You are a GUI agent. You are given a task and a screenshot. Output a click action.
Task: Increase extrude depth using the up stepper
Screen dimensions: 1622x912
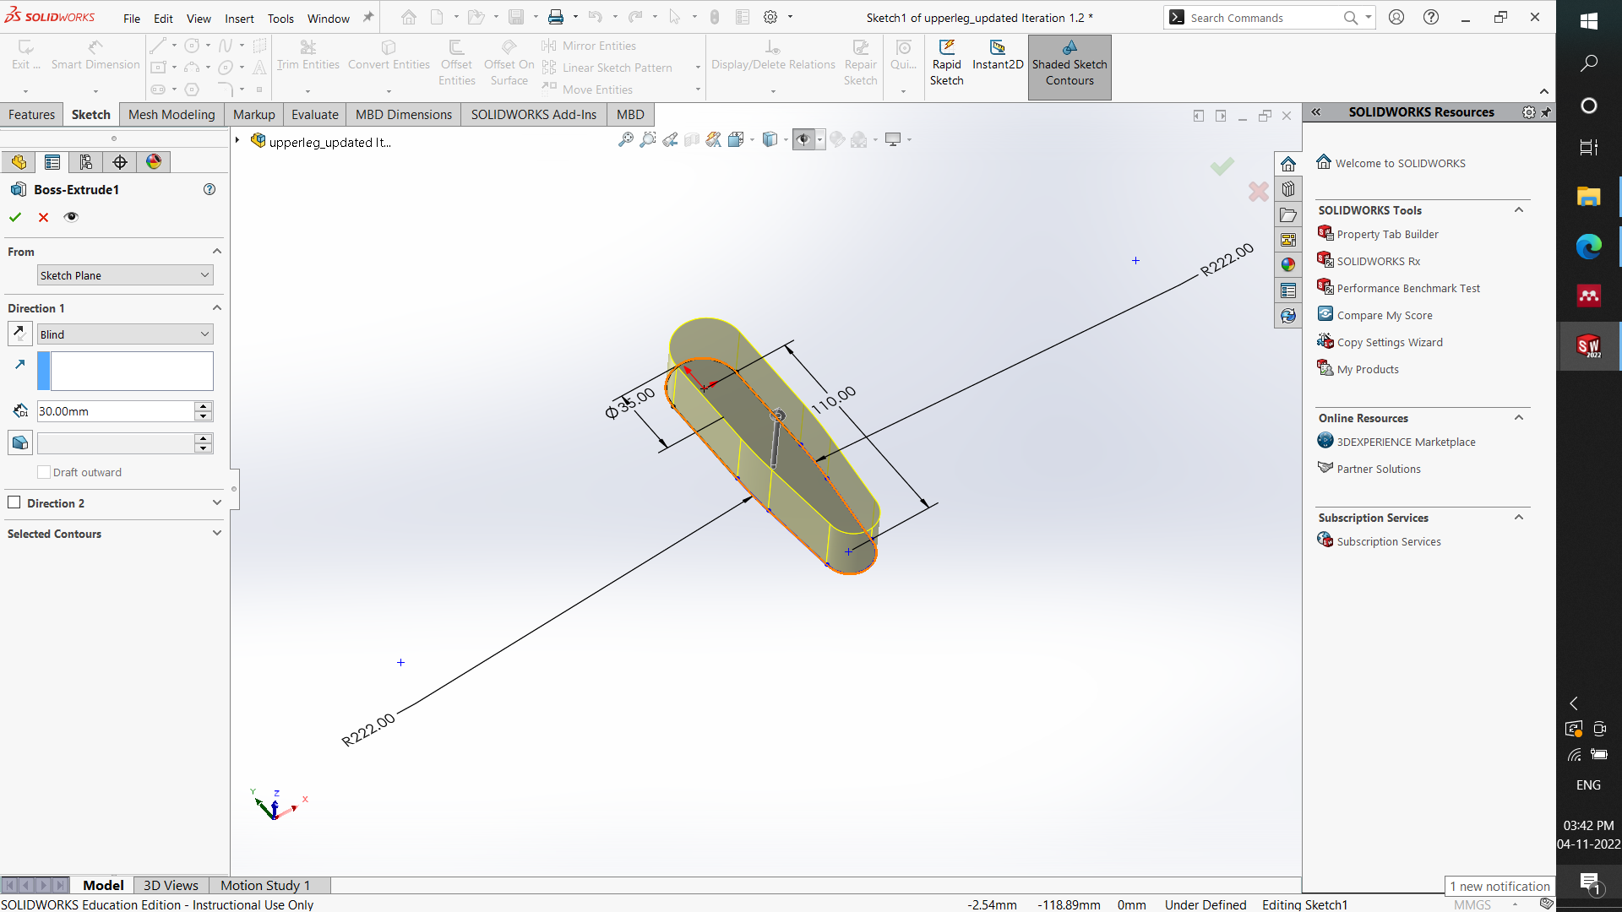203,406
